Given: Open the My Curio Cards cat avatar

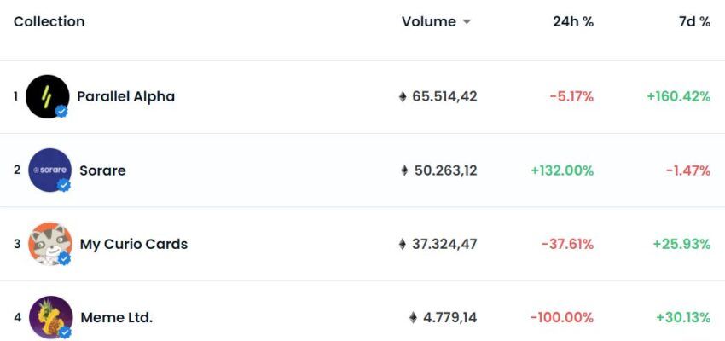Looking at the screenshot, I should [x=50, y=244].
